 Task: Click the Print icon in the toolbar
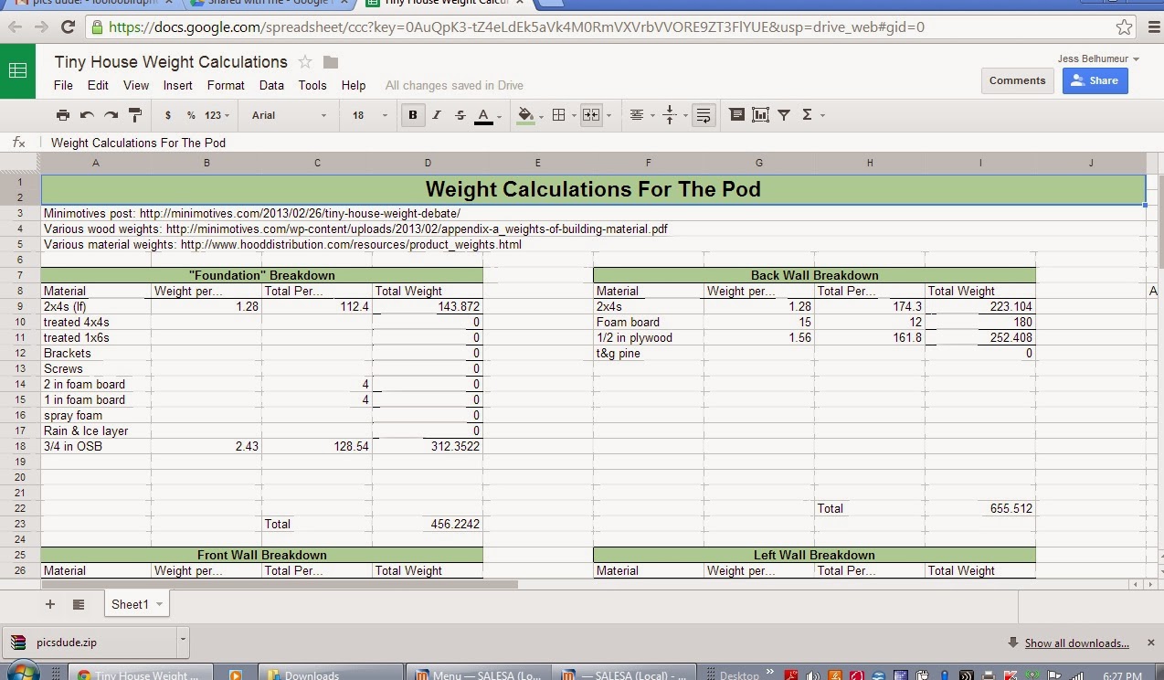62,115
